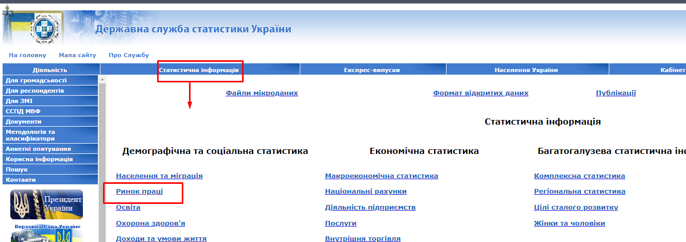This screenshot has height=242, width=686.
Task: Open the Президент України banner image
Action: coord(46,204)
